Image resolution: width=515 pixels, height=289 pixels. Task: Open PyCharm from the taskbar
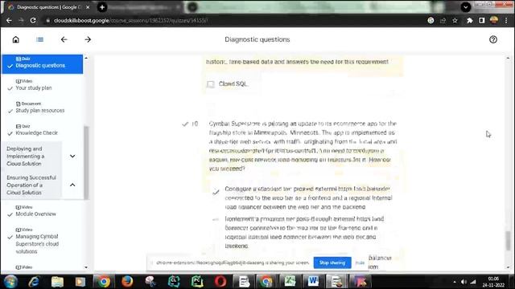click(x=197, y=282)
